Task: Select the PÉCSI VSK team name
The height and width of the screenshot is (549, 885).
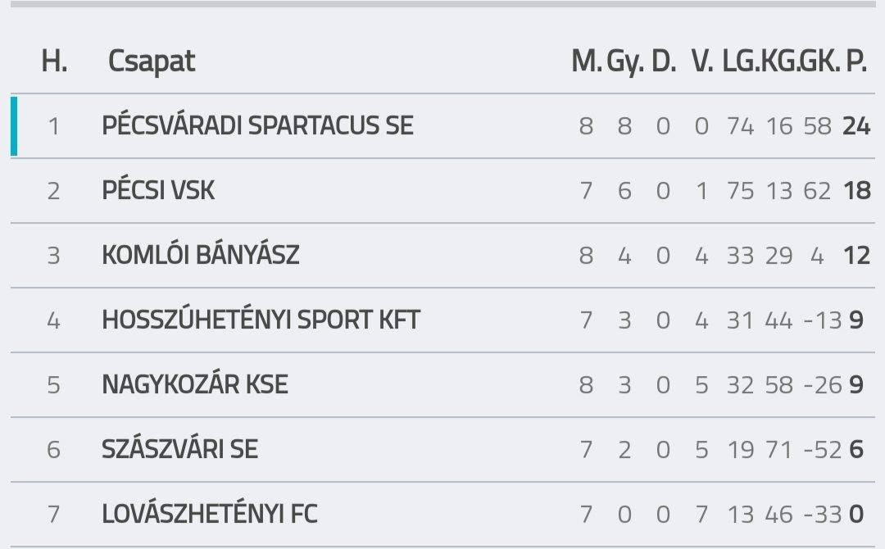Action: pos(158,190)
